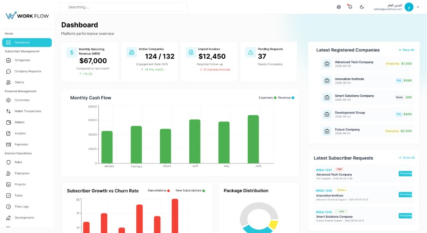Click Show All for Latest Subscriber Requests
Image resolution: width=427 pixels, height=233 pixels.
point(407,158)
